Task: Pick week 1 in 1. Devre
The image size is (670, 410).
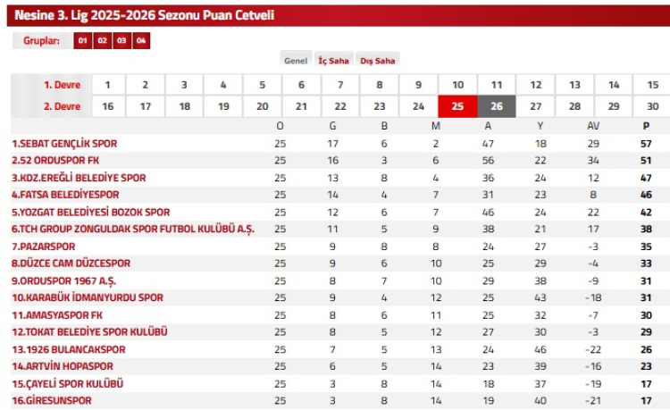Action: pos(108,85)
